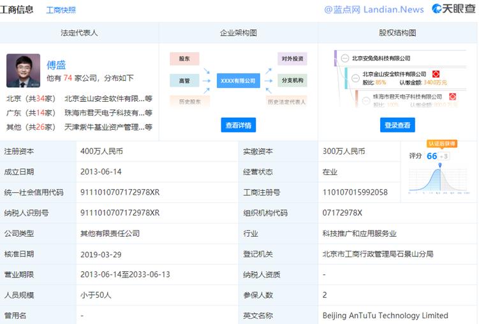Click English name Beijing AnTuTu Technology Limited
The height and width of the screenshot is (324, 479).
click(x=385, y=316)
